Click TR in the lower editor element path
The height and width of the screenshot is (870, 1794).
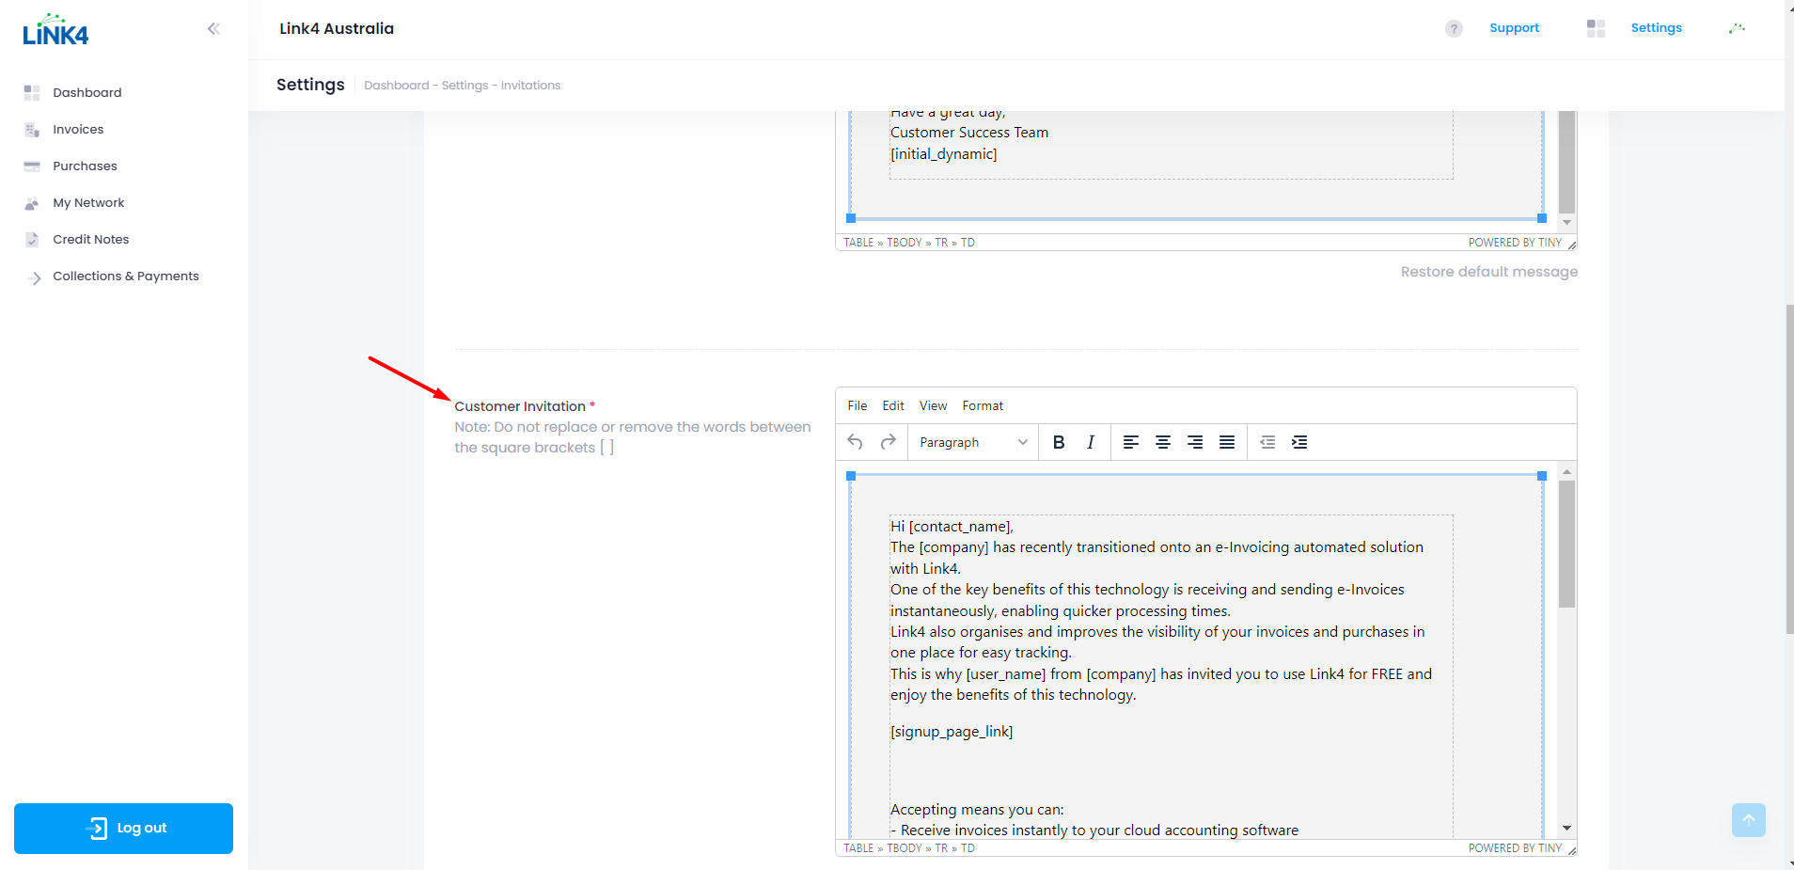click(941, 848)
